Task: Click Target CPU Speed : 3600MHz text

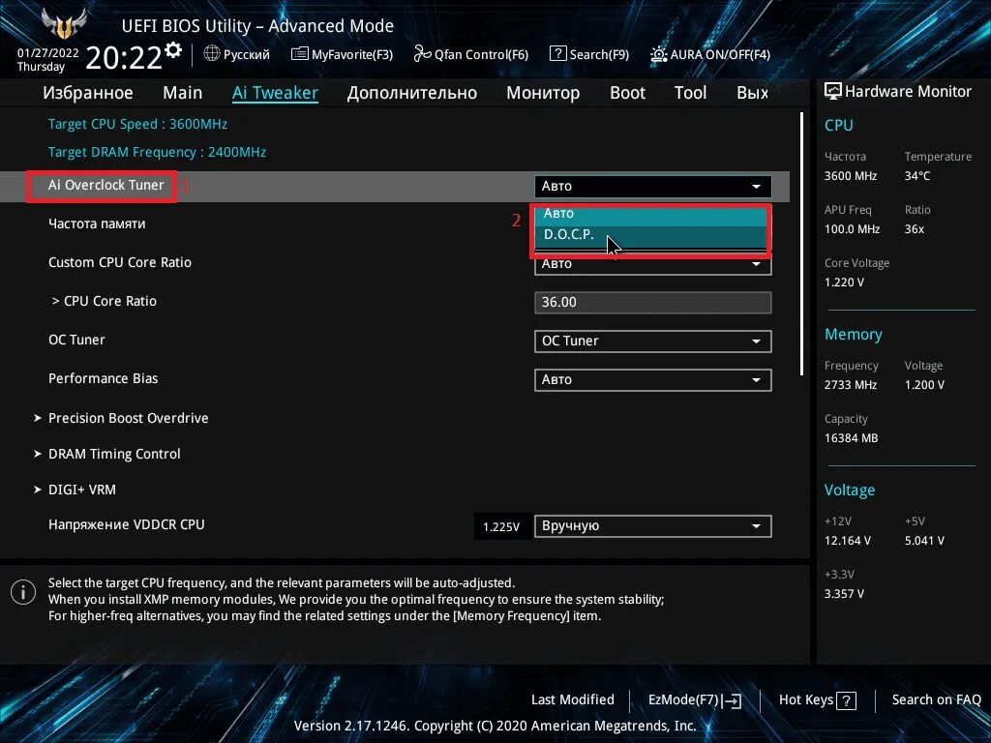Action: (137, 124)
